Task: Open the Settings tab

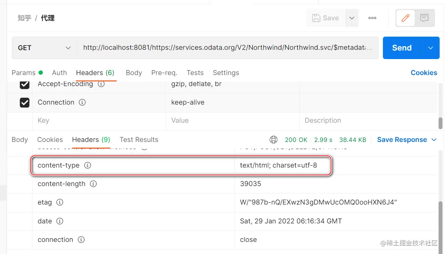Action: (x=226, y=73)
